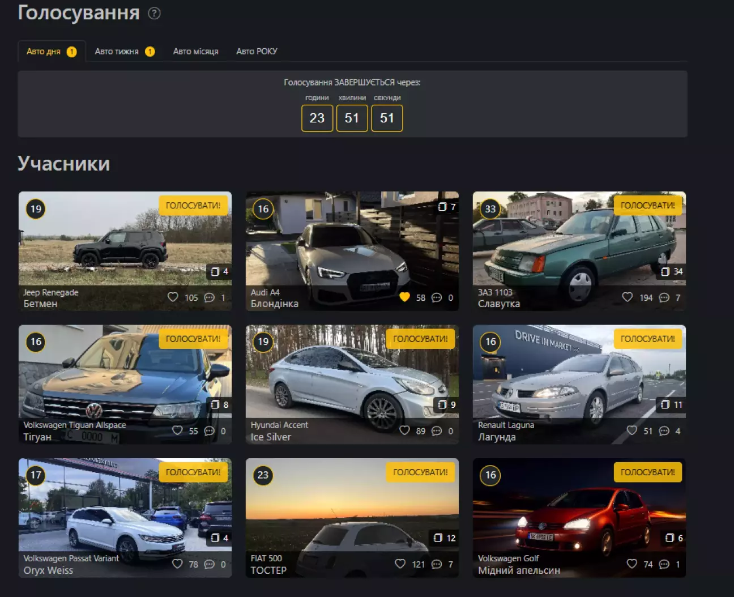Vote for Volkswagen Tiguan Allspace Tiryan
734x597 pixels.
point(193,339)
